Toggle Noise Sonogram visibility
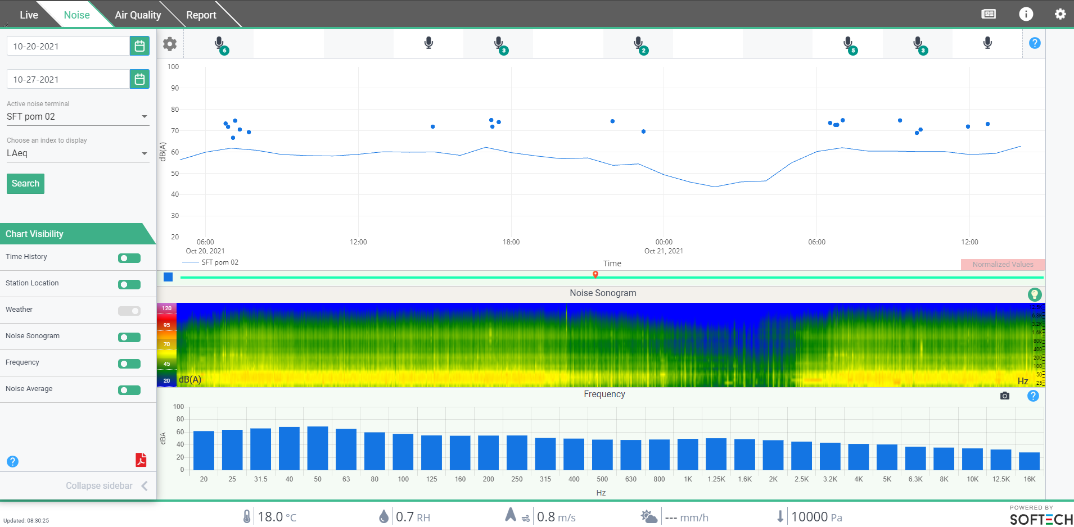The width and height of the screenshot is (1074, 527). point(129,337)
